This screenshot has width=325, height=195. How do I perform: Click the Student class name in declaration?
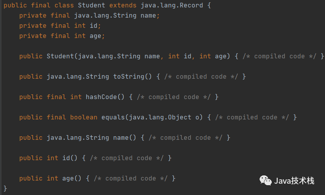(x=92, y=5)
